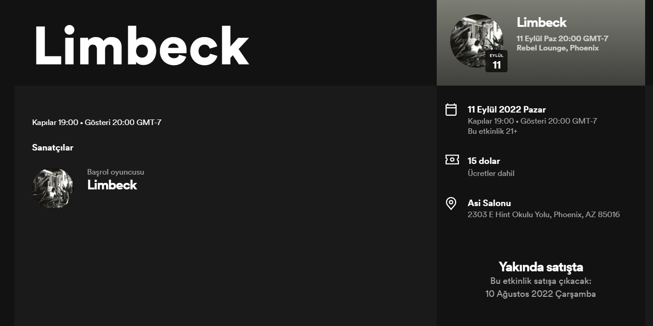Click the address 2303 E Hint Okulu Yolu

pyautogui.click(x=543, y=214)
